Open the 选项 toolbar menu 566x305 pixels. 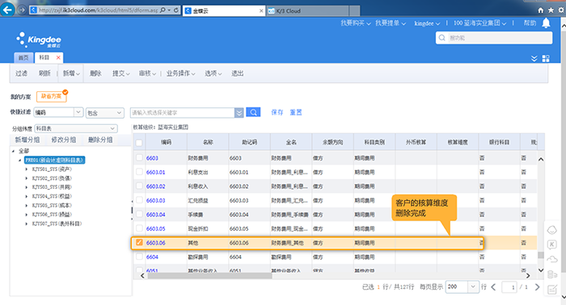click(x=213, y=73)
